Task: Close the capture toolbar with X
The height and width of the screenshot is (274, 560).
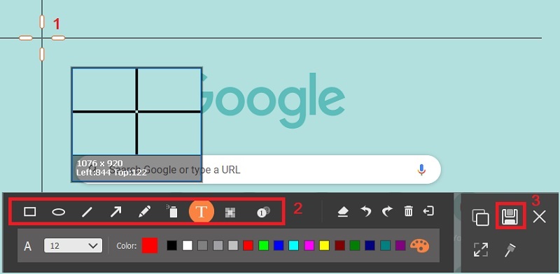Action: tap(539, 217)
